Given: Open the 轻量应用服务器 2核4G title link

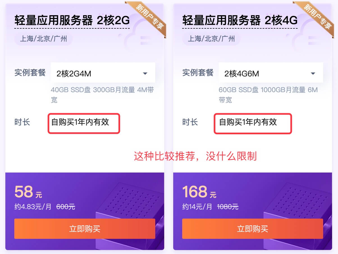Looking at the screenshot, I should click(240, 21).
